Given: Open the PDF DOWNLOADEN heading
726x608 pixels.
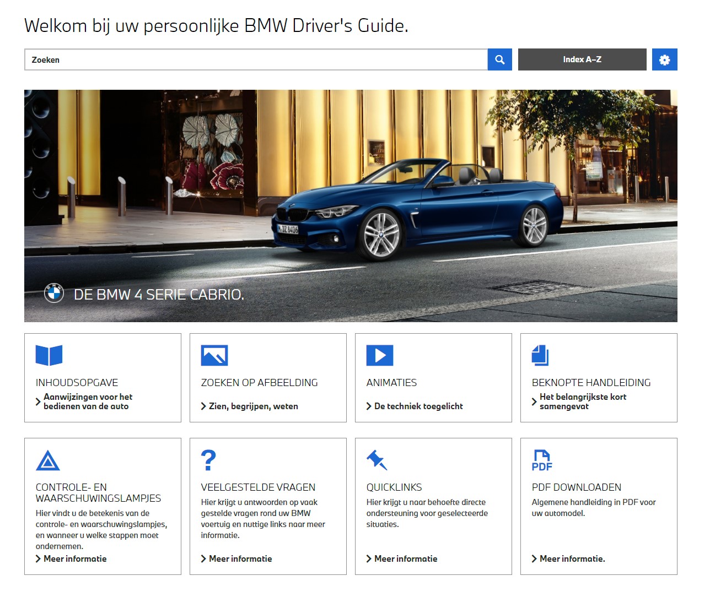Looking at the screenshot, I should click(x=577, y=487).
